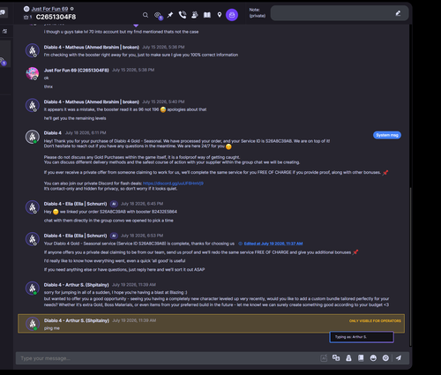The image size is (441, 375).
Task: Click Just For Fun 69 colorful avatar
Action: 33,73
